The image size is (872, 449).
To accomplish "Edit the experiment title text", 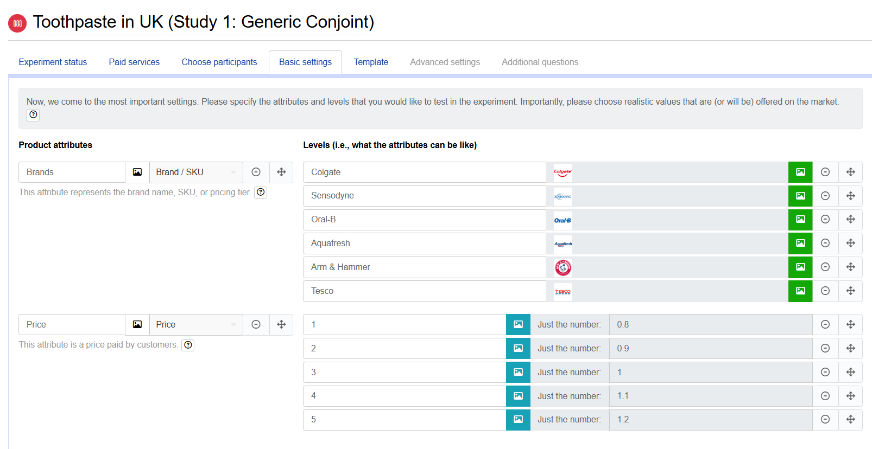I will pos(203,22).
